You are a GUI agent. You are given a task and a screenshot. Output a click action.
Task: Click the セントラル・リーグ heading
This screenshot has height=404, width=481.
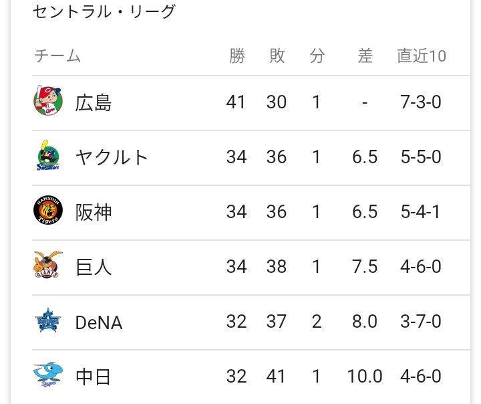(104, 11)
